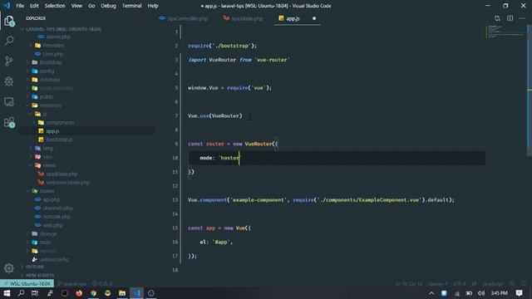The height and width of the screenshot is (299, 532).
Task: Open the Search view in activity bar
Action: (x=9, y=41)
